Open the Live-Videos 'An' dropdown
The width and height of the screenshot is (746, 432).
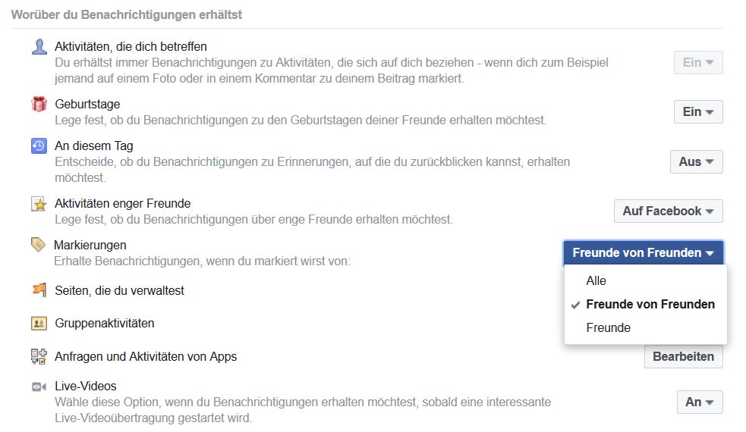coord(699,402)
